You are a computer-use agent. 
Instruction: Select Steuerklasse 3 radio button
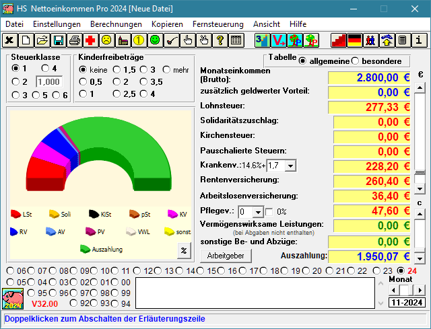16,96
